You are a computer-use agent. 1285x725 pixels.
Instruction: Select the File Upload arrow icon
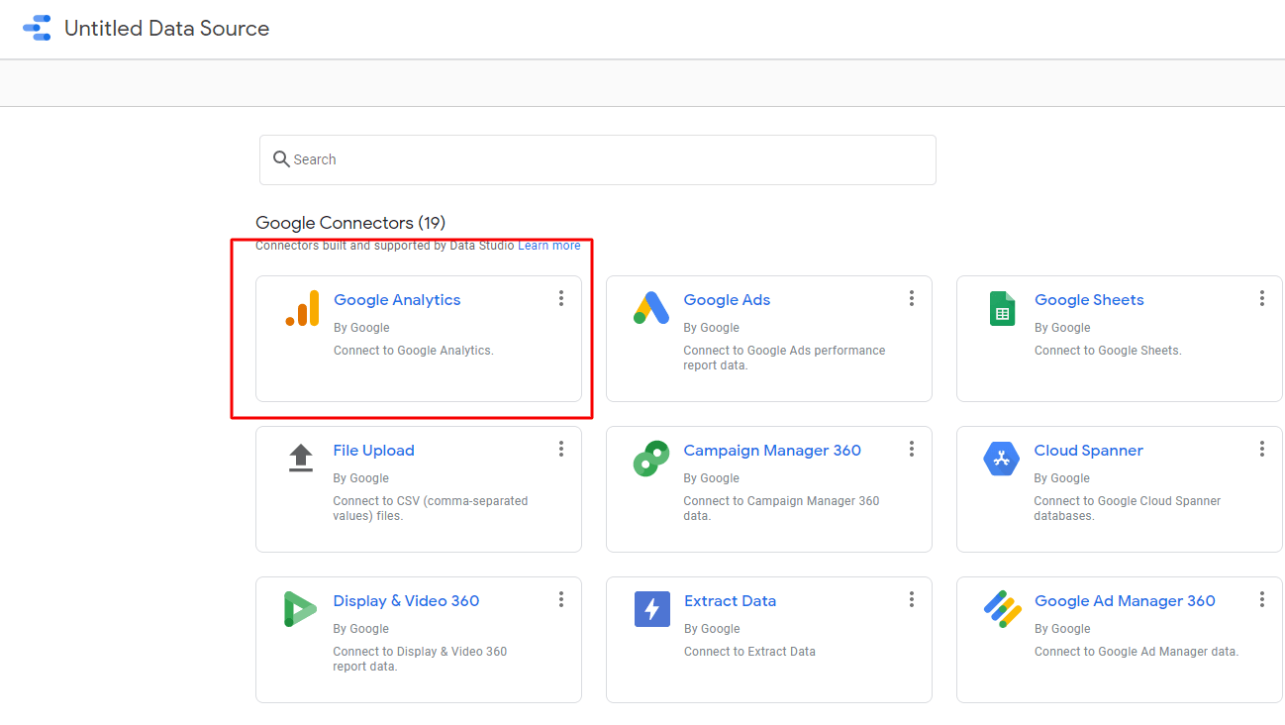point(302,459)
